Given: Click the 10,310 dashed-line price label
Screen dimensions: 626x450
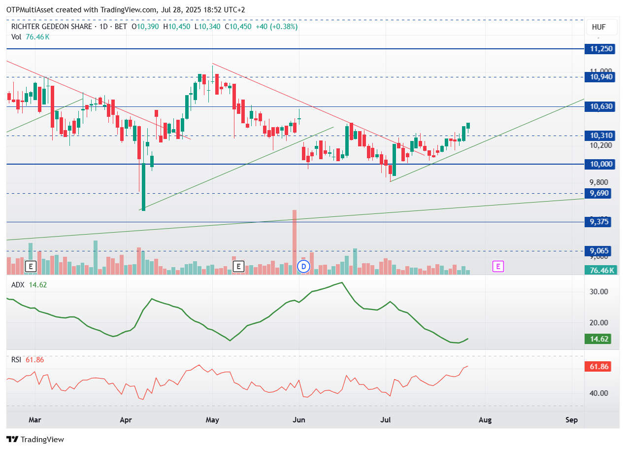Looking at the screenshot, I should 599,136.
